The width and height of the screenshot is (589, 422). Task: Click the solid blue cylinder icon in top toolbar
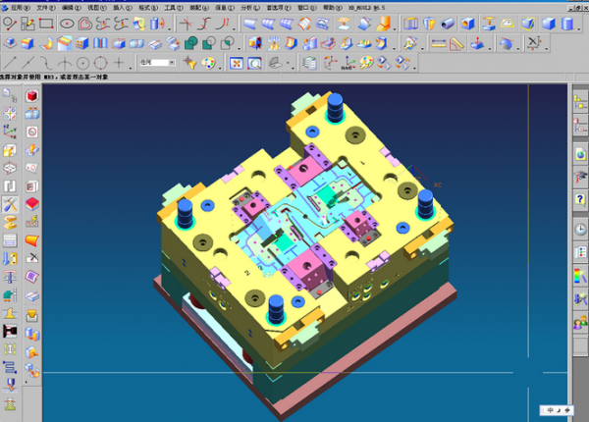pyautogui.click(x=567, y=24)
